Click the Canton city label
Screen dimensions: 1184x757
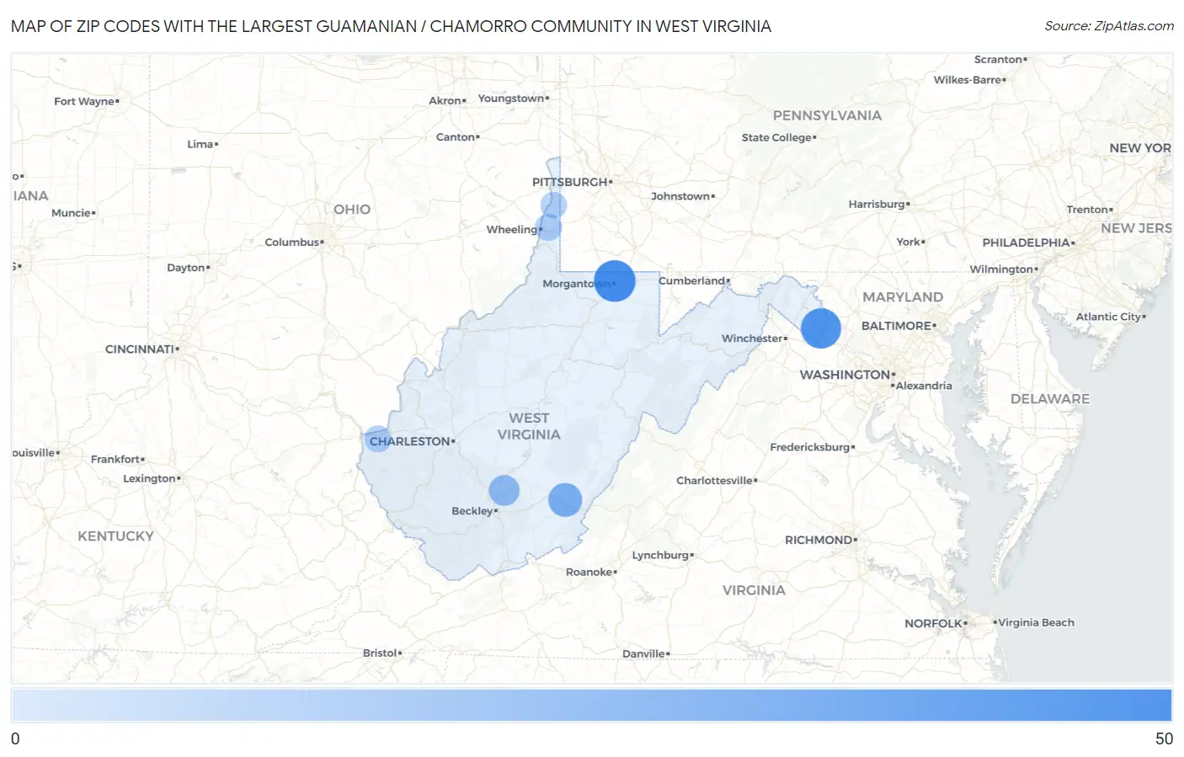click(x=456, y=137)
